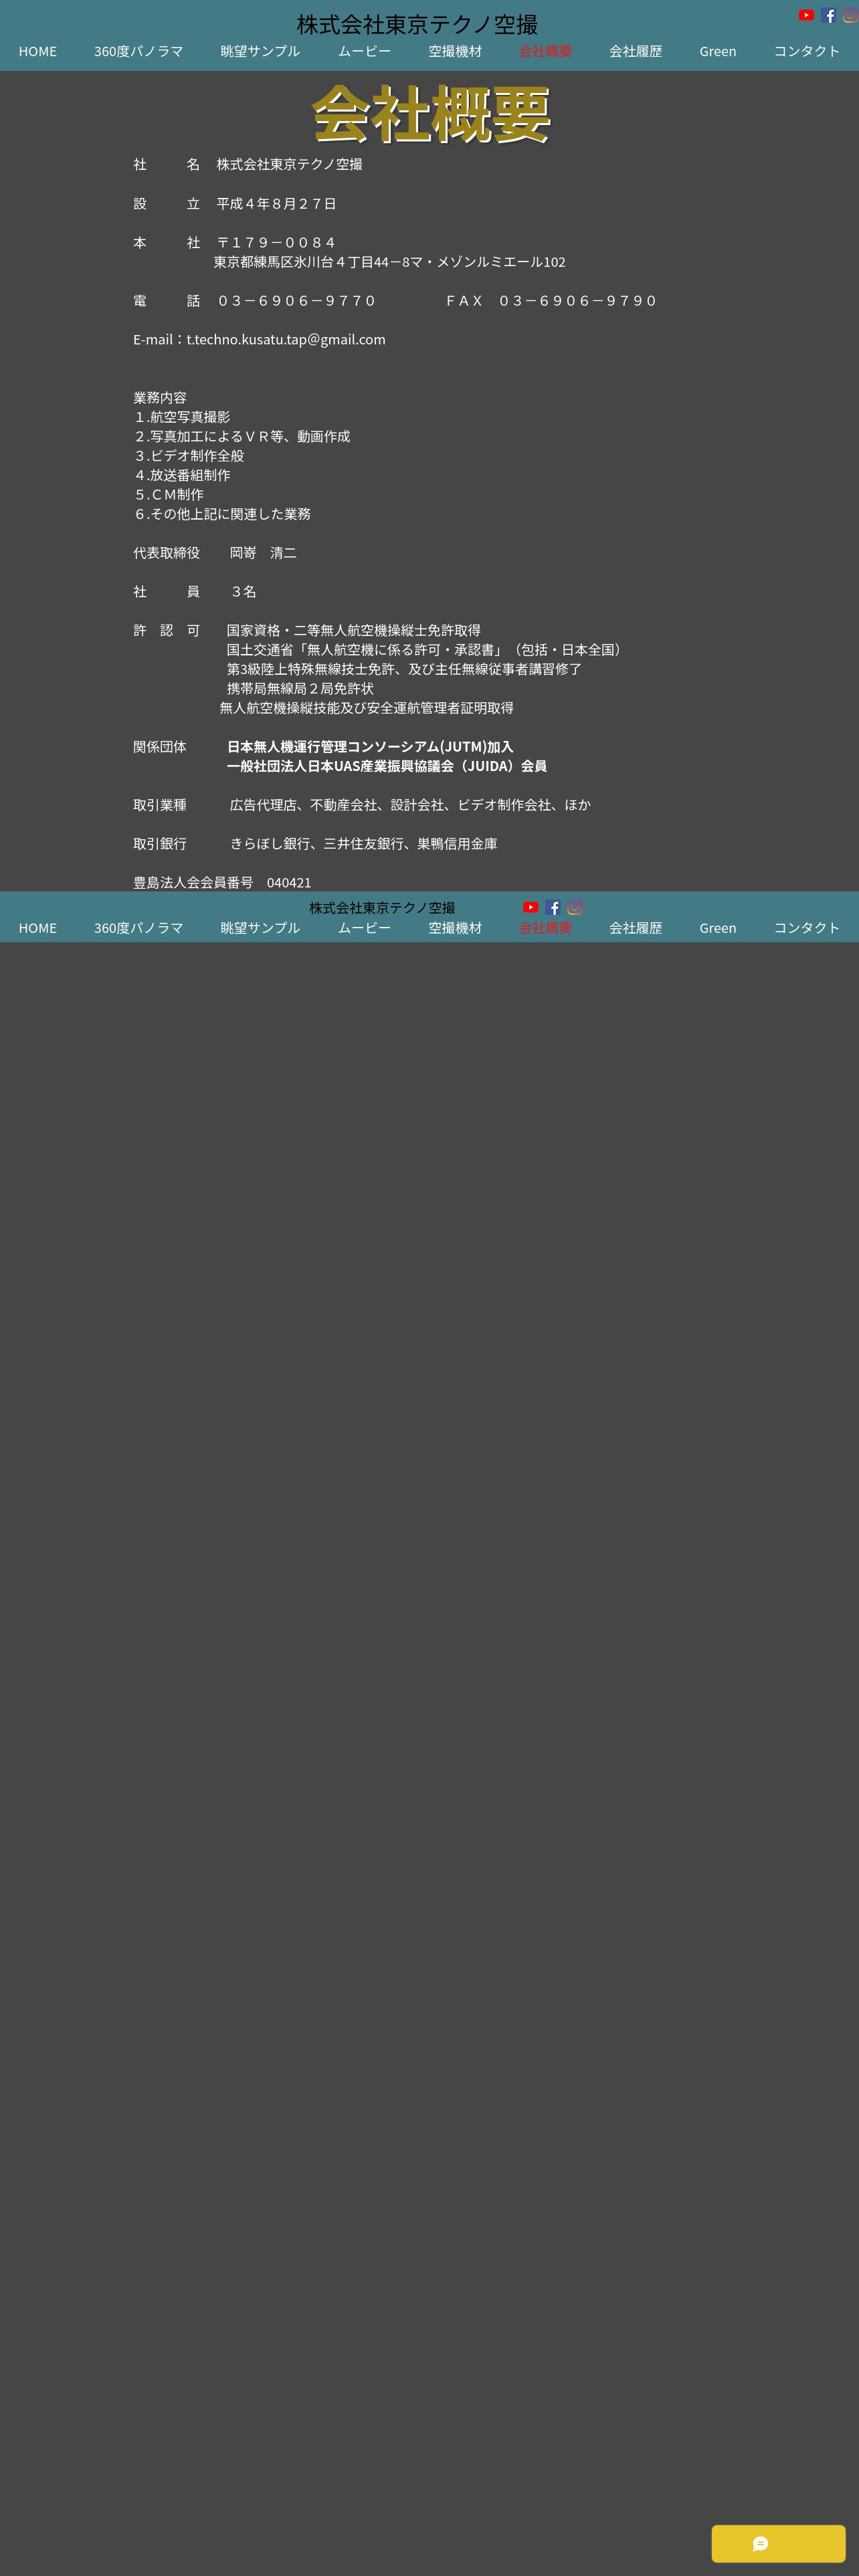This screenshot has height=2576, width=859.
Task: Click the line 国家資格・二等無人航空機操縦士免許取得
Action: coord(354,631)
